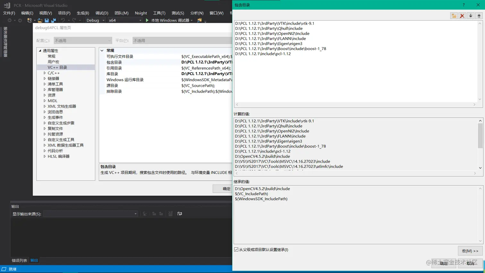Expand the C/C++ tree node
Screen dimensions: 485x273
click(45, 73)
